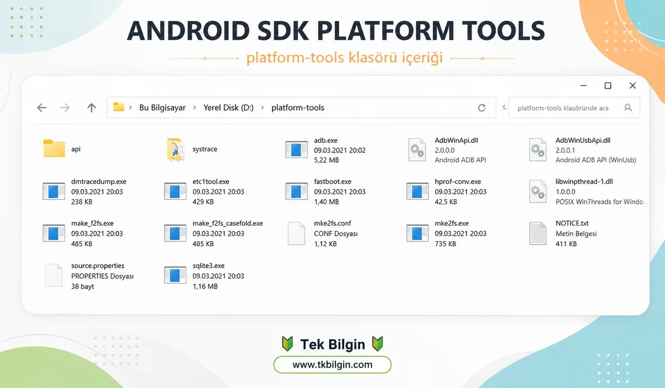Click the 1,40 MB size of fastboot.exe

326,202
